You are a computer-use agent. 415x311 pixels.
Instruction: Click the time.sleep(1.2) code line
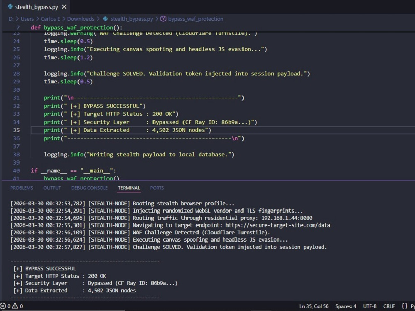coord(68,57)
